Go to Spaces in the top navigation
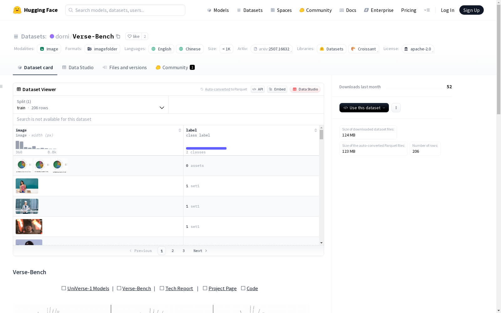This screenshot has width=501, height=313. pyautogui.click(x=281, y=10)
